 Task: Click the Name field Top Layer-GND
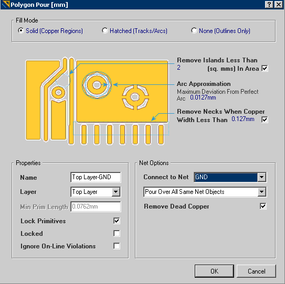point(96,177)
